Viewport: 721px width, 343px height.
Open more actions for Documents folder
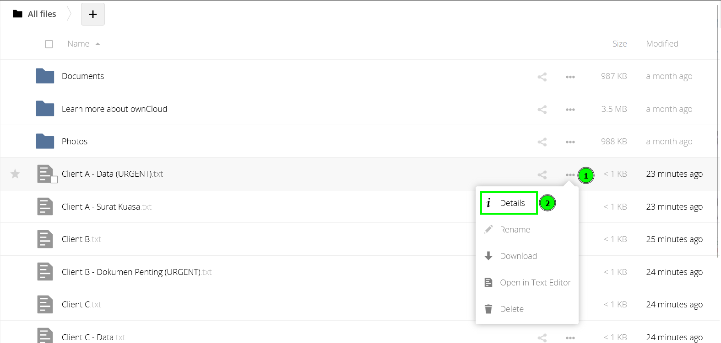pos(570,77)
